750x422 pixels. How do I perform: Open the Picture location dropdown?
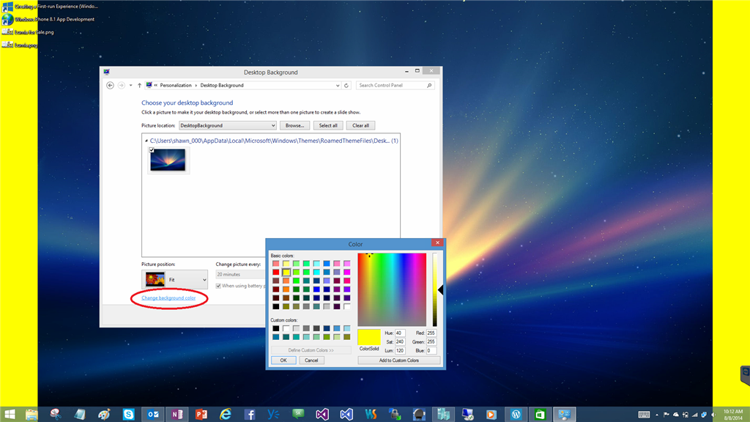[x=227, y=125]
